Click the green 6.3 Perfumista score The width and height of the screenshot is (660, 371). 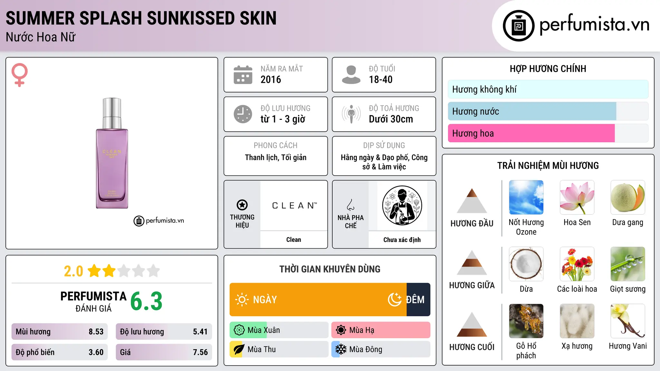[146, 301]
